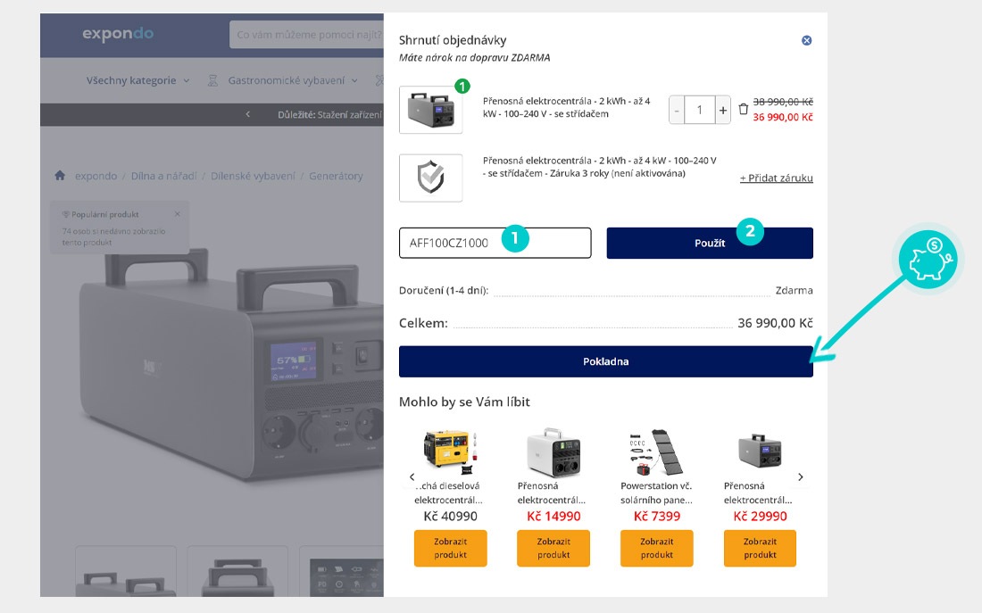Decrease product quantity with minus button
This screenshot has height=613, width=982.
[x=677, y=110]
